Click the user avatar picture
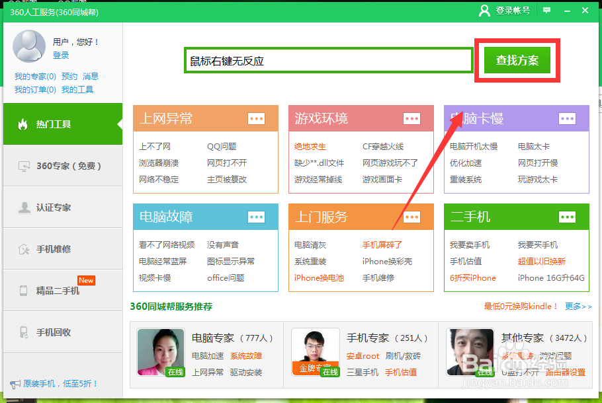The image size is (602, 403). (29, 46)
